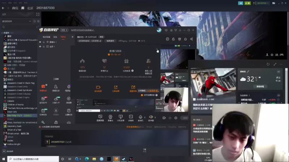Select the first scene tab in streaming app
This screenshot has width=289, height=162.
[x=47, y=37]
